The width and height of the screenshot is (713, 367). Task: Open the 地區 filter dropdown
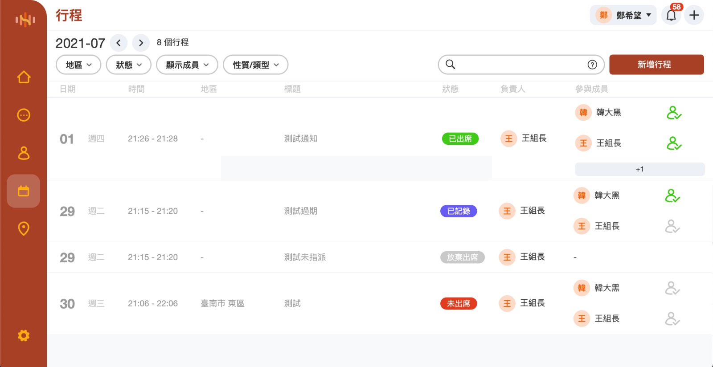pos(78,65)
